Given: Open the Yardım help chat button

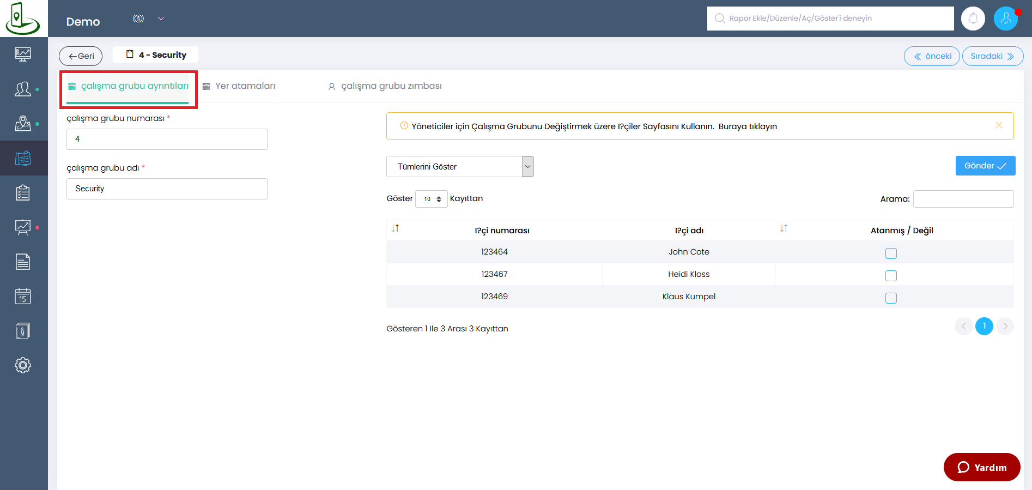Looking at the screenshot, I should 982,467.
